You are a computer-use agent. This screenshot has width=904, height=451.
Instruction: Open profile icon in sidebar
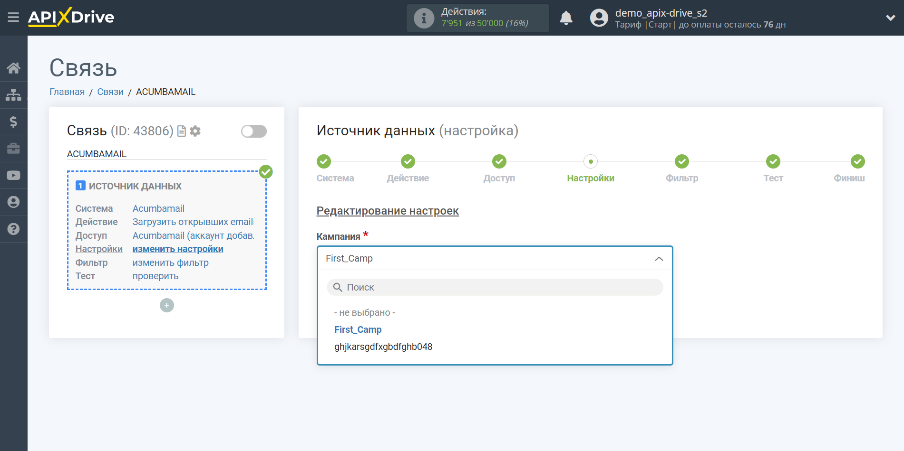coord(13,202)
